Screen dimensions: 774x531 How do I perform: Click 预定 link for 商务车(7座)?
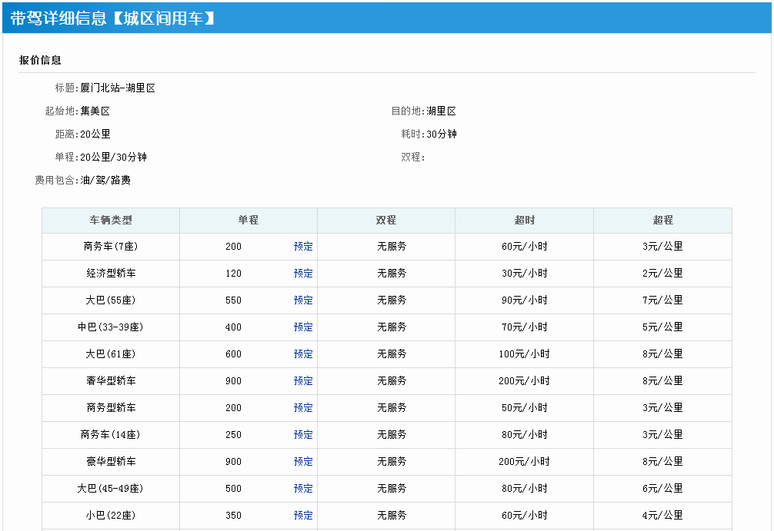click(303, 247)
